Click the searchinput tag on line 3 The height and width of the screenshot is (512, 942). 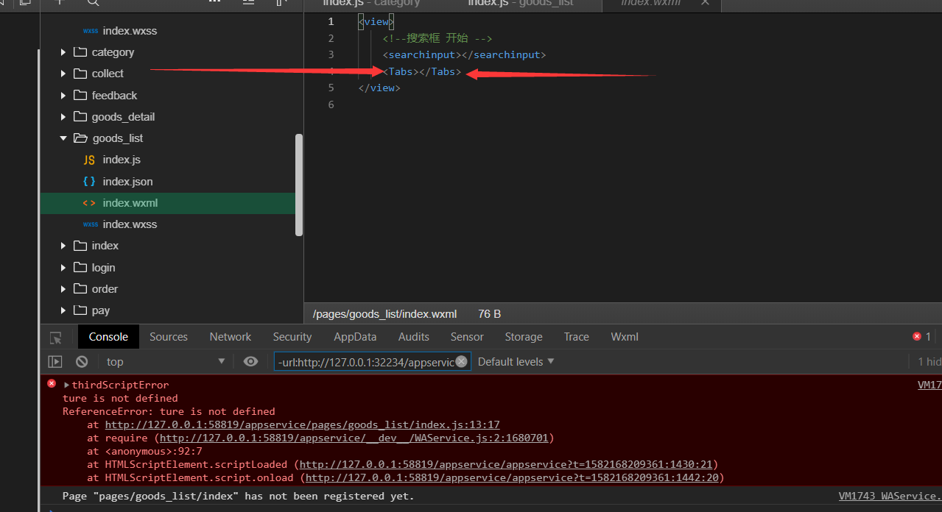pyautogui.click(x=464, y=55)
